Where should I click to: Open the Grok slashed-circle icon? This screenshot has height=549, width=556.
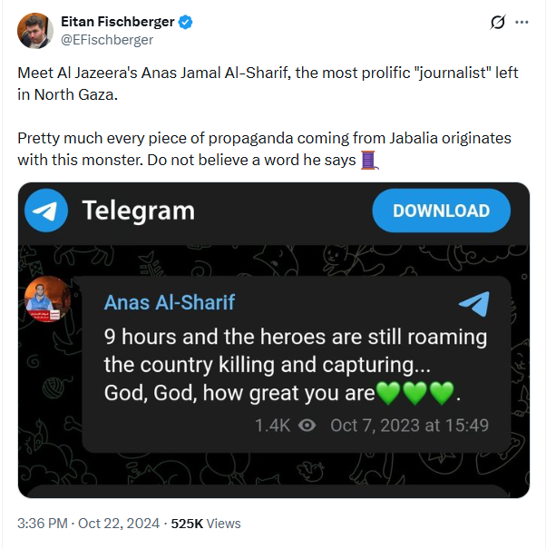[497, 22]
